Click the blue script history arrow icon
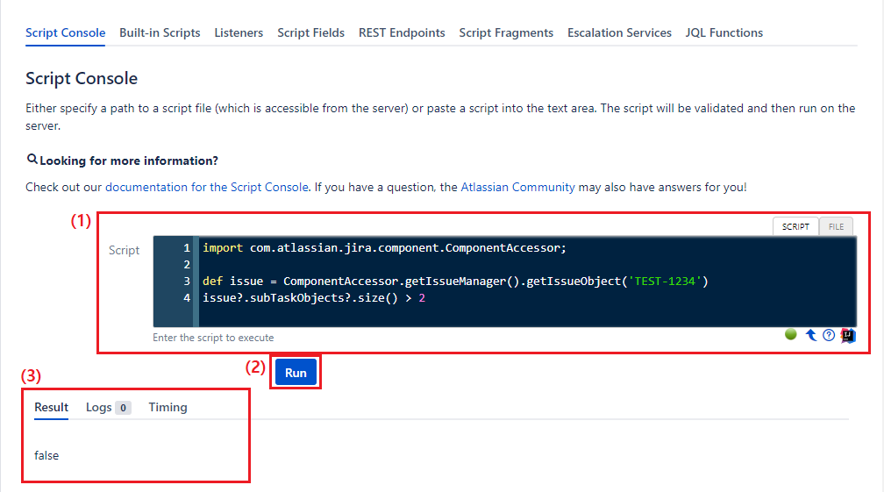The height and width of the screenshot is (492, 884). 810,335
